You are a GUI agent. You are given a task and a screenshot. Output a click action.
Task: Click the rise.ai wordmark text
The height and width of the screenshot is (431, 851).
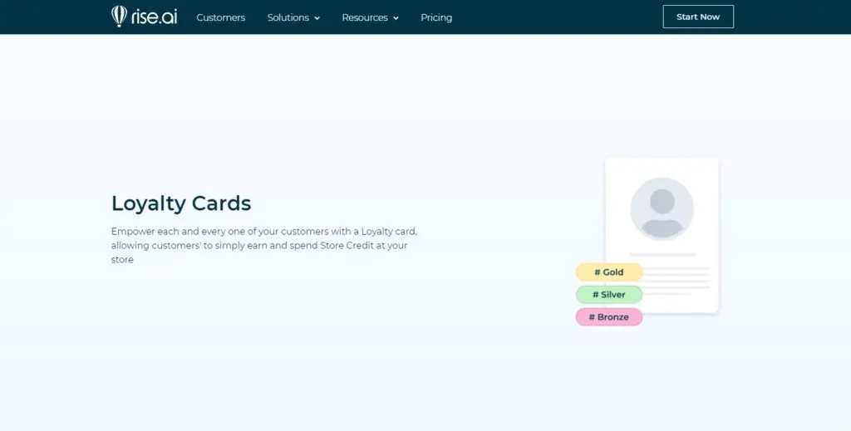[x=153, y=17]
